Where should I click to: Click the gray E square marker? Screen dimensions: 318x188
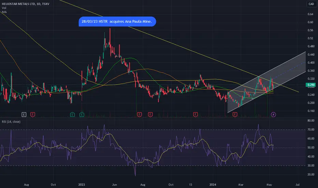[x=24, y=115]
